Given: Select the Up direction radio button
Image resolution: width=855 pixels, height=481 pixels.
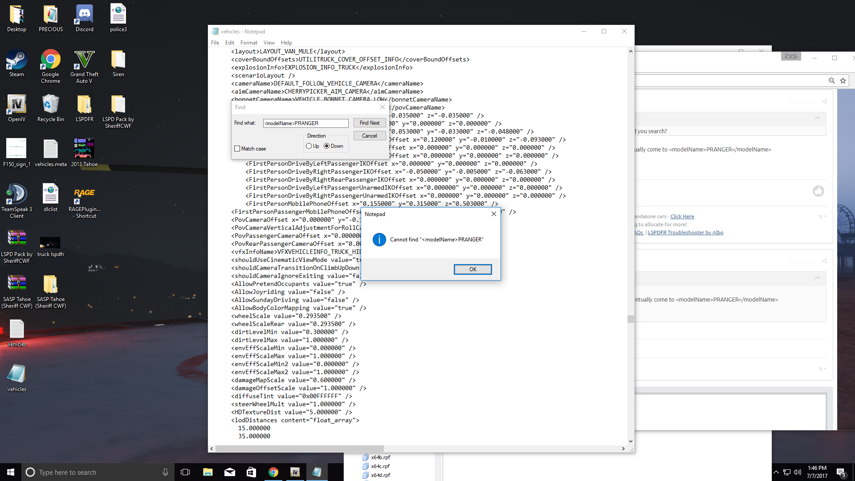Looking at the screenshot, I should (309, 146).
